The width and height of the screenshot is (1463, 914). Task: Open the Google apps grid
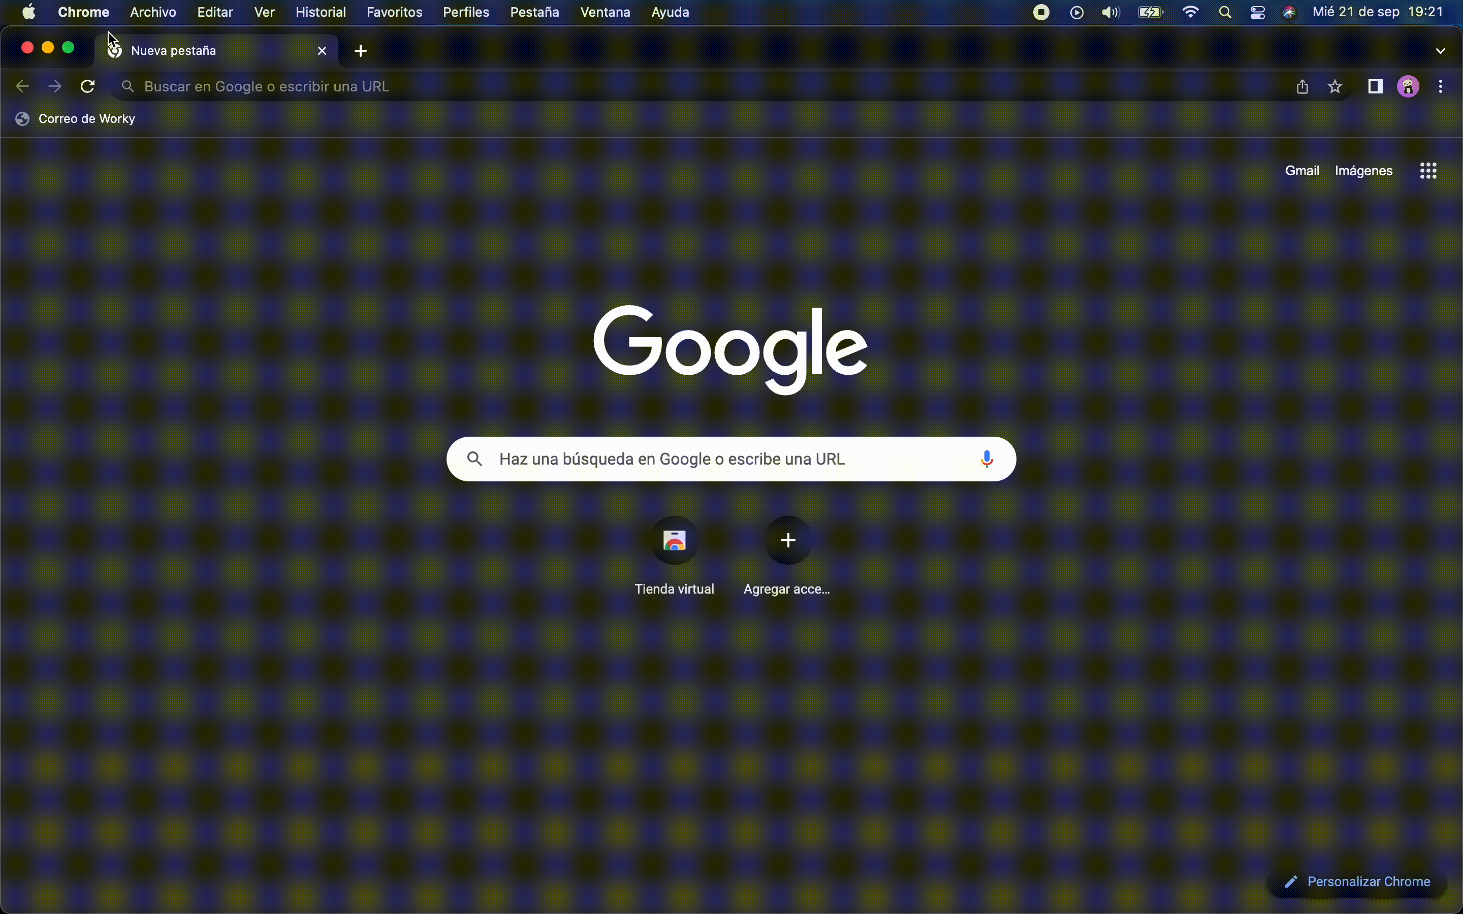[1428, 171]
